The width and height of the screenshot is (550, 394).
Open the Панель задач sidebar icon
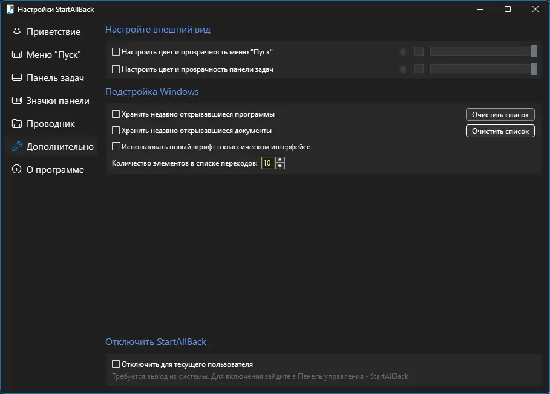click(17, 77)
